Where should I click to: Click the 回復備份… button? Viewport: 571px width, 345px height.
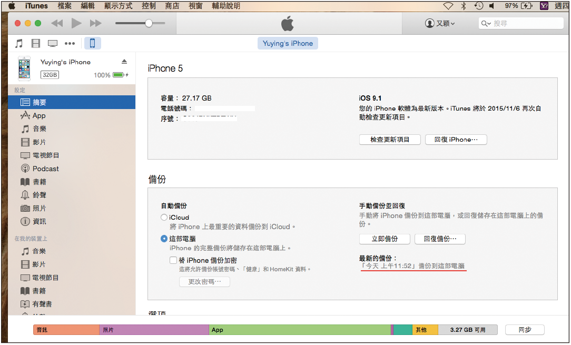coord(440,239)
